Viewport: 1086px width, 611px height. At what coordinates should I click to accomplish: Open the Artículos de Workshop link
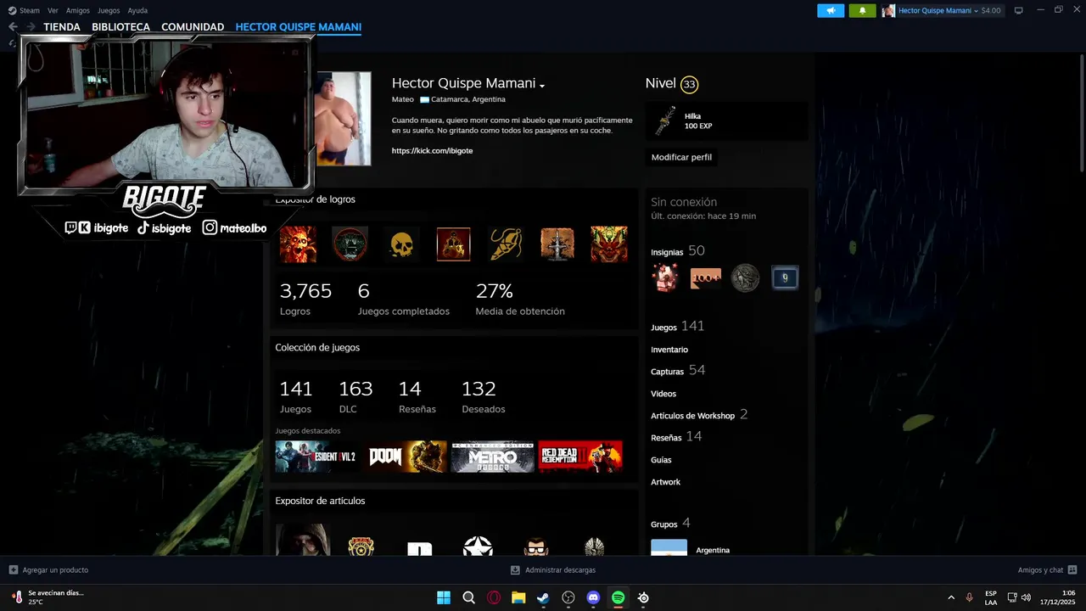point(699,415)
